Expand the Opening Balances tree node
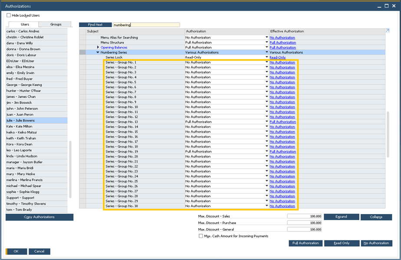 pyautogui.click(x=98, y=47)
